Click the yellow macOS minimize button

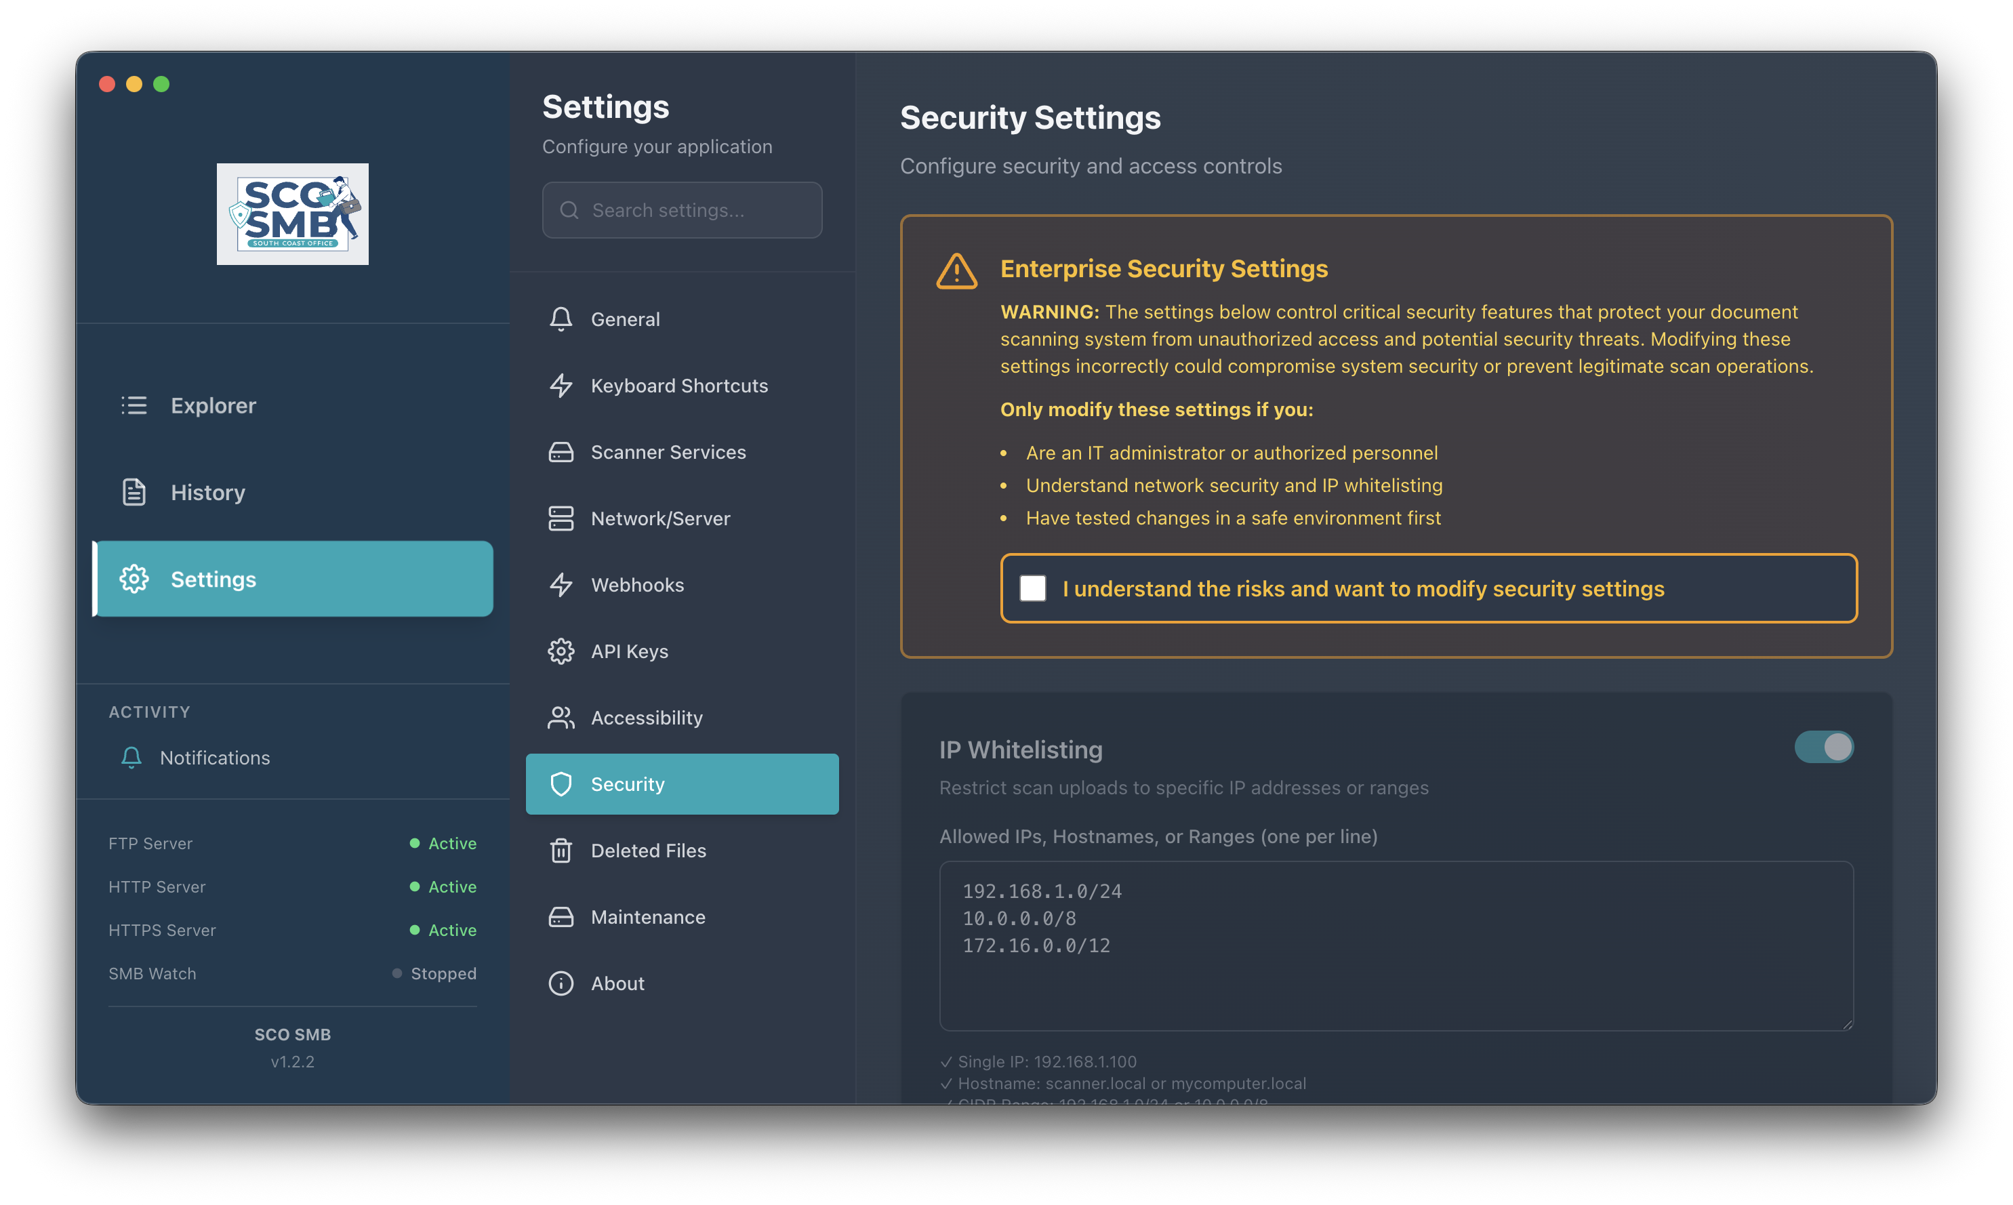point(134,83)
